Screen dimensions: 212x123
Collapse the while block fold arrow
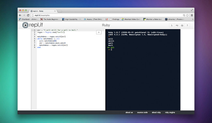[36, 39]
